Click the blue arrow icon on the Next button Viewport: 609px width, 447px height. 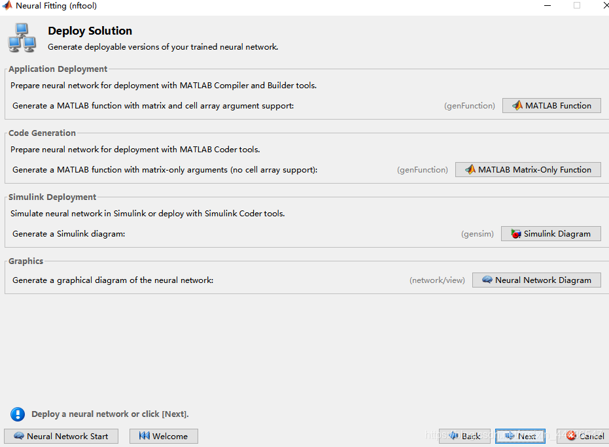click(510, 436)
